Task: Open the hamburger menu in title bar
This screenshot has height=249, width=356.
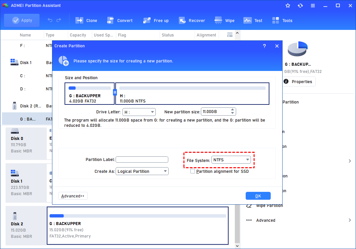Action: (x=313, y=6)
